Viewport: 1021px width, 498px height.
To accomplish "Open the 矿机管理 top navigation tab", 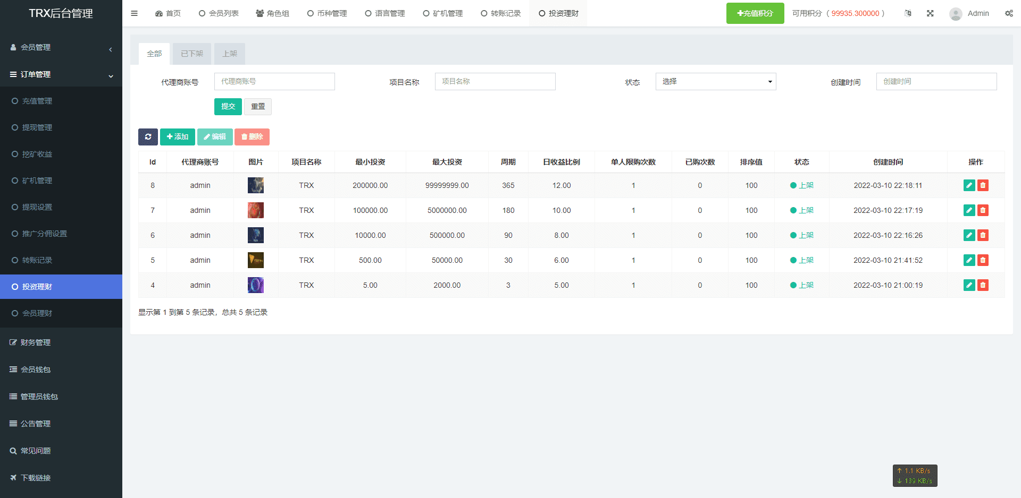I will tap(443, 13).
